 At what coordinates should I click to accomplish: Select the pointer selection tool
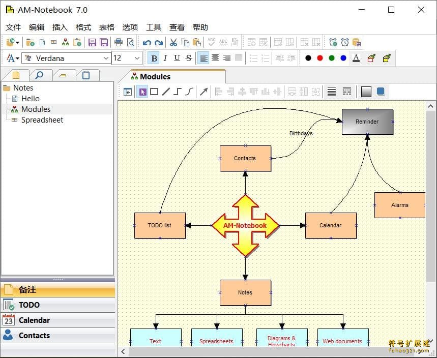click(142, 92)
